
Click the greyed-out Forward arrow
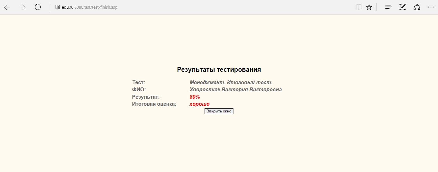pyautogui.click(x=22, y=7)
